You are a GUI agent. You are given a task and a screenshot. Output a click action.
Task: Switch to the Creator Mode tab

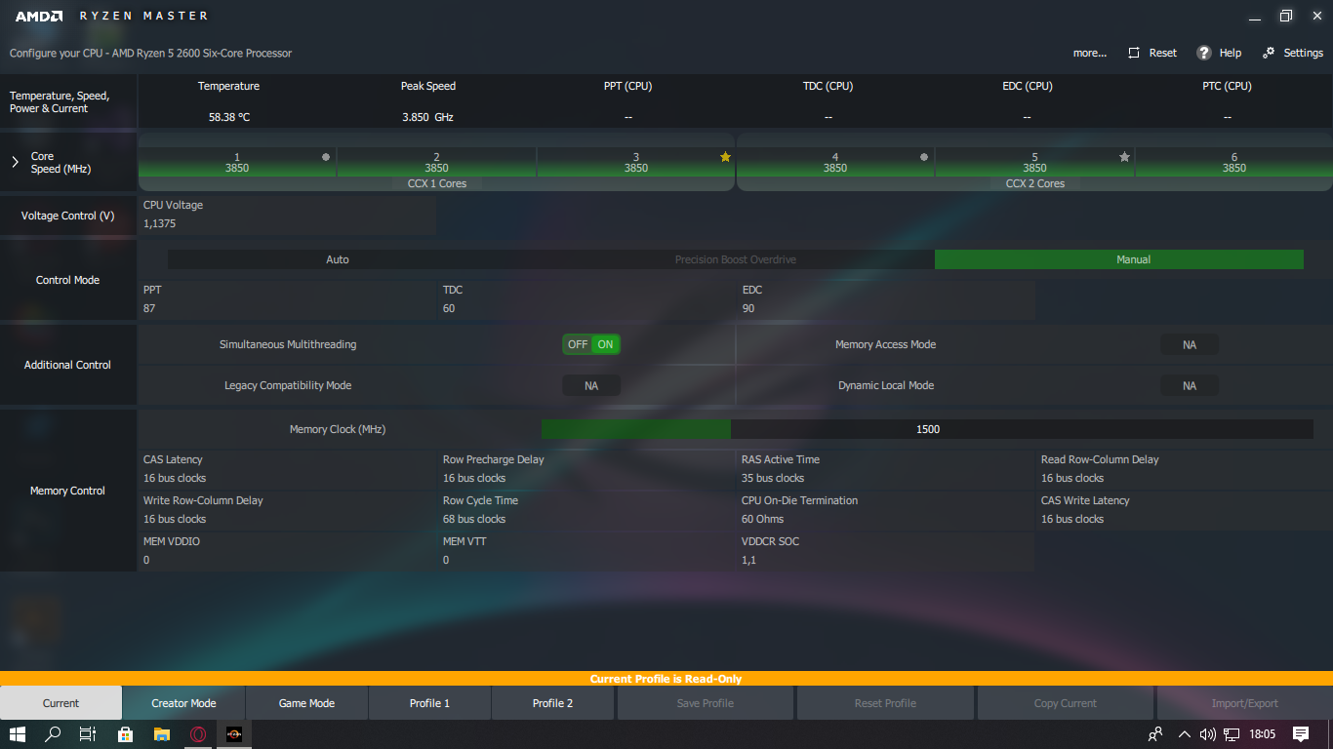click(x=183, y=703)
